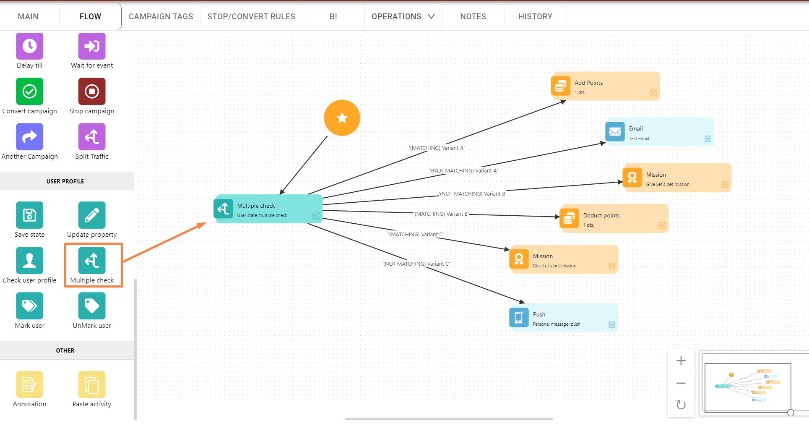Choose the Convert campaign icon
This screenshot has width=809, height=447.
pos(29,91)
